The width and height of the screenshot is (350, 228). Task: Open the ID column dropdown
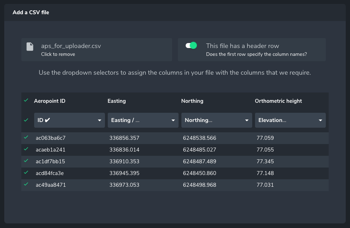coord(69,120)
